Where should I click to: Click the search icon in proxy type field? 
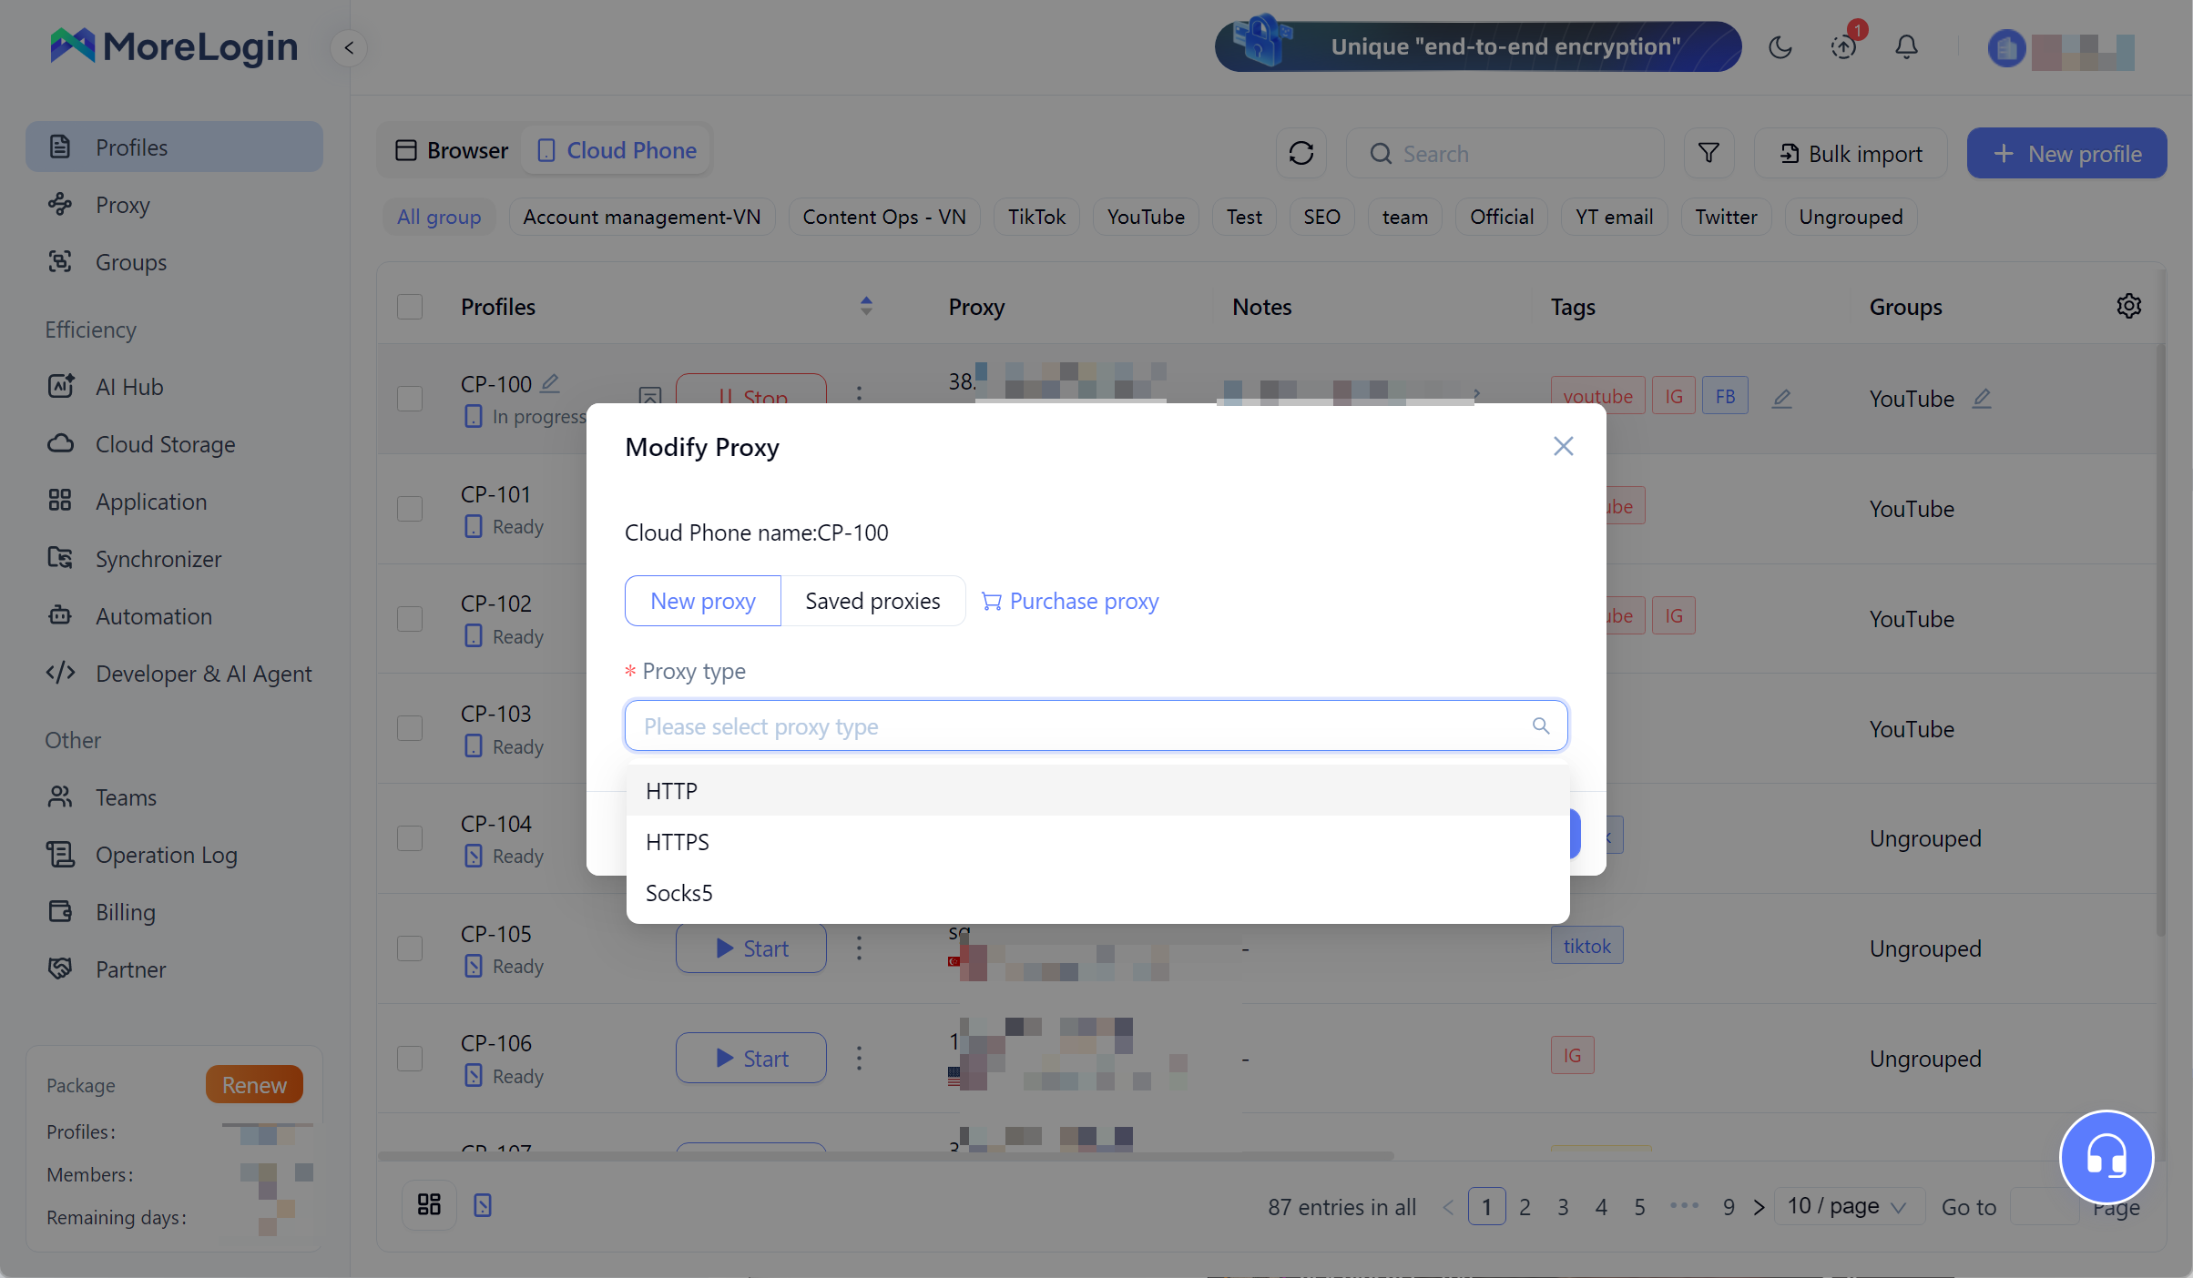(1540, 725)
